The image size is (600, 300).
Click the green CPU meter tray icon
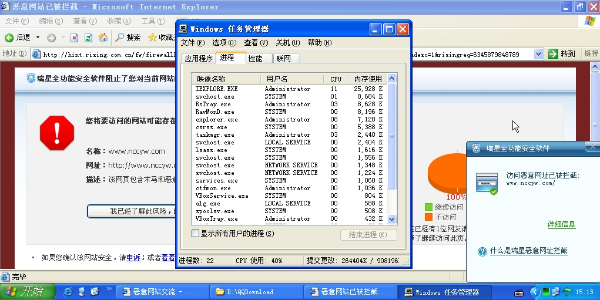[x=546, y=292]
